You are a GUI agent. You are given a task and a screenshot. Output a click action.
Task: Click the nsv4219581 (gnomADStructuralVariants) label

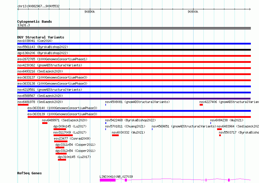coord(50,90)
